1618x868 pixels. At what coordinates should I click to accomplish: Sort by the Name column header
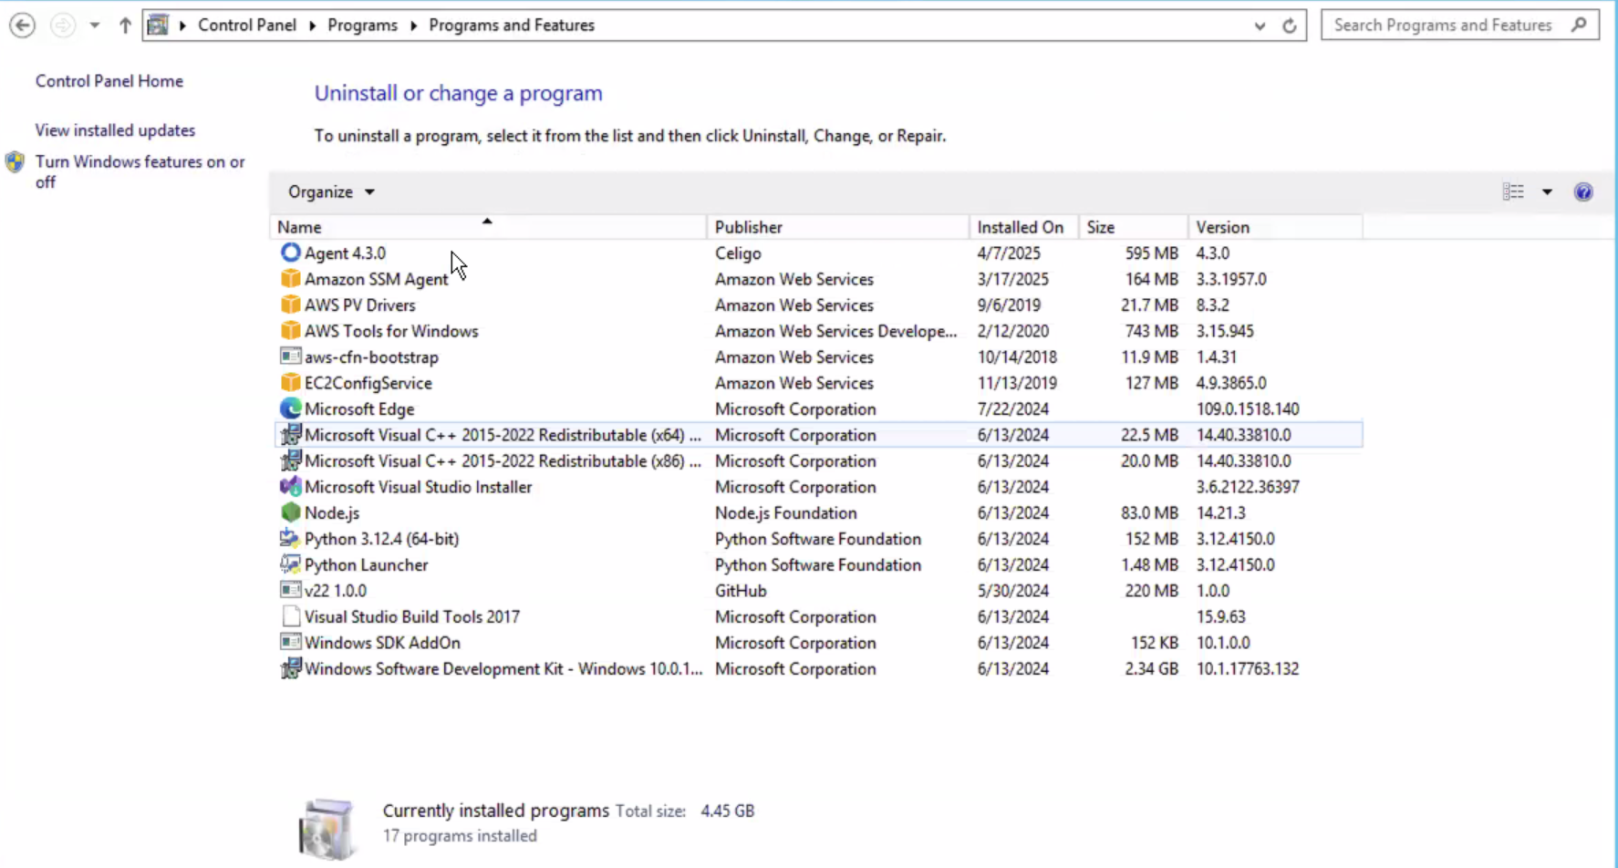pos(488,227)
